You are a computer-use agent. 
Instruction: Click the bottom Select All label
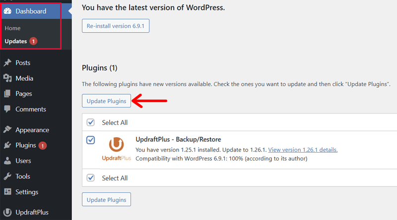[115, 178]
